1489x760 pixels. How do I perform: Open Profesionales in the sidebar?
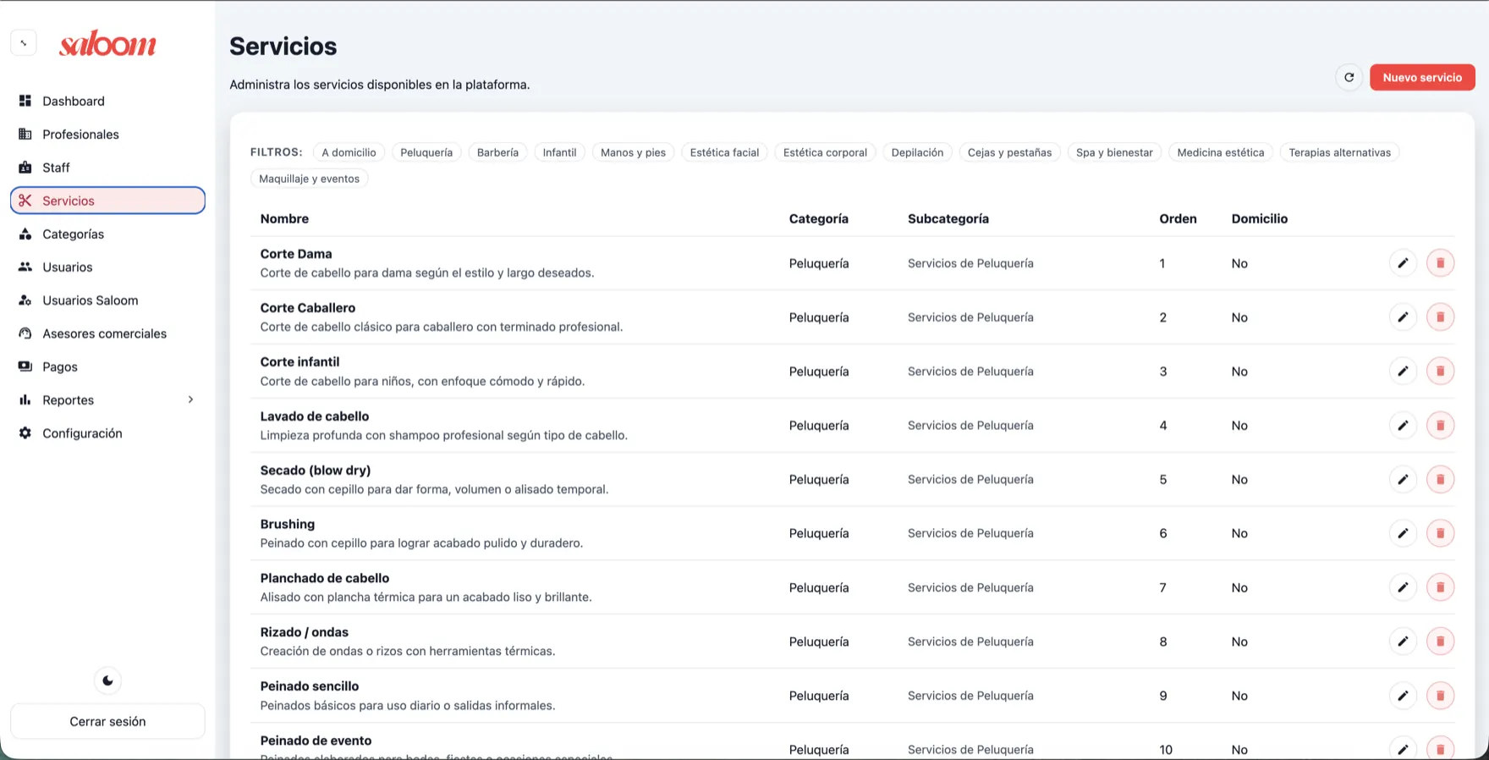coord(107,134)
